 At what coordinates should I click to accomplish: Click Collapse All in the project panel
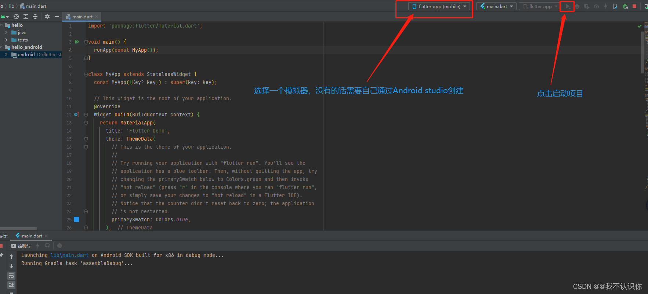click(x=35, y=17)
